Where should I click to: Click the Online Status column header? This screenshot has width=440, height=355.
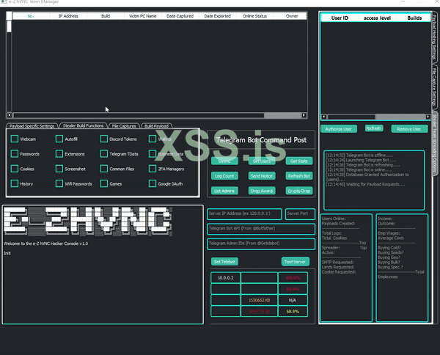[x=254, y=16]
